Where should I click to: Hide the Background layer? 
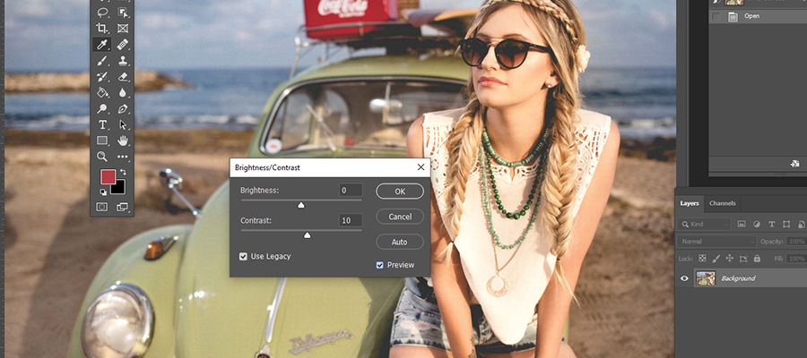(x=684, y=278)
